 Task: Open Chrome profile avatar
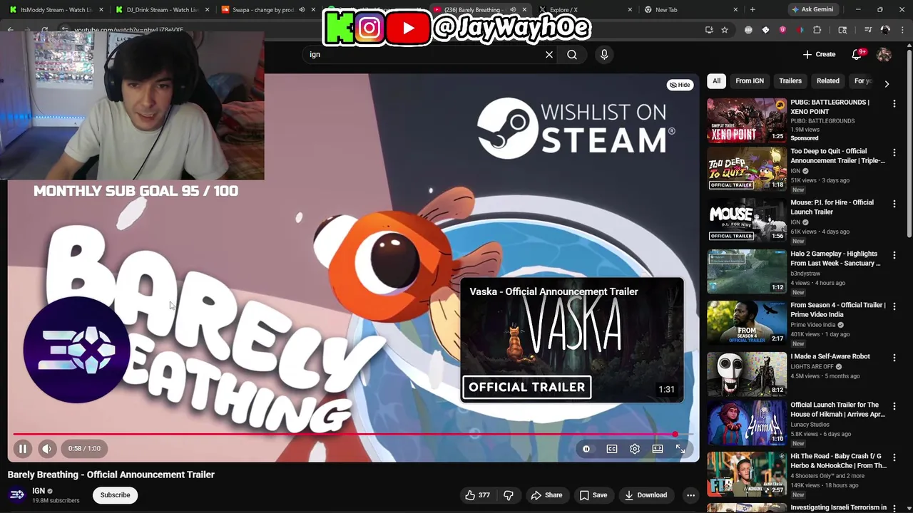tap(885, 30)
